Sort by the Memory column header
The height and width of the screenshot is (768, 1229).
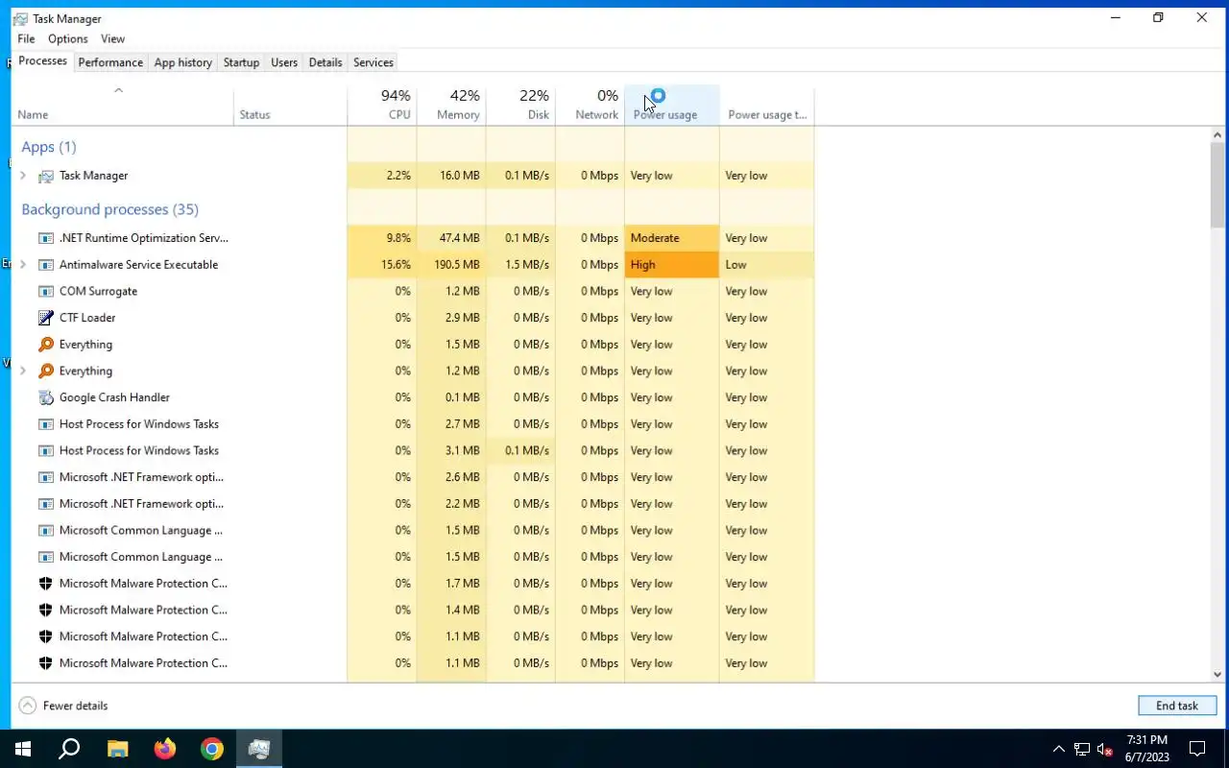point(451,105)
